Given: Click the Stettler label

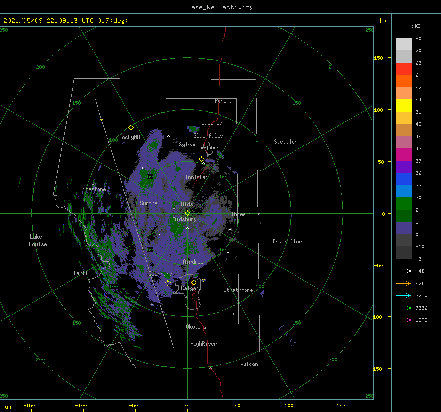Looking at the screenshot, I should coord(286,142).
